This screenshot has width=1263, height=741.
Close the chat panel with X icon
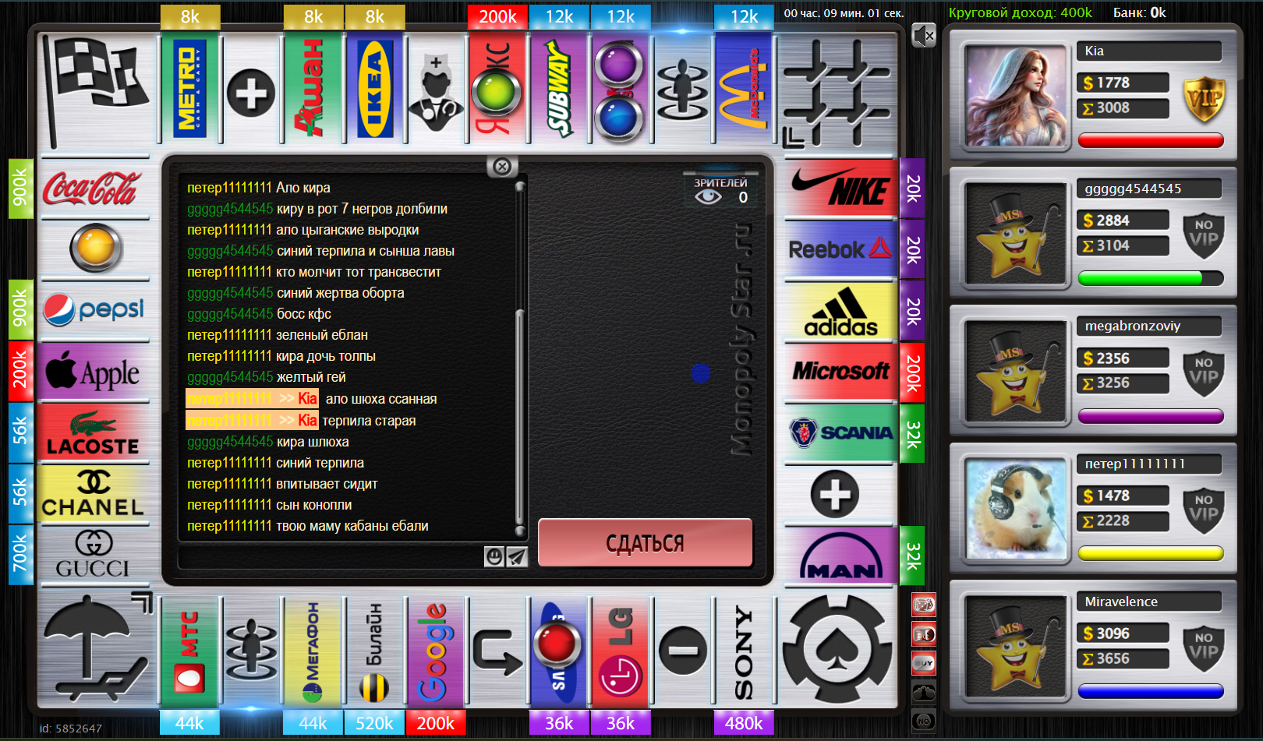(x=503, y=166)
